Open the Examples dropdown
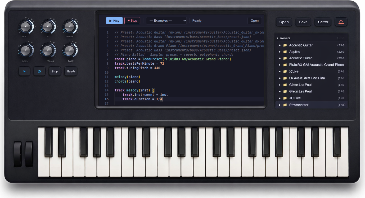Image resolution: width=365 pixels, height=198 pixels. 166,20
